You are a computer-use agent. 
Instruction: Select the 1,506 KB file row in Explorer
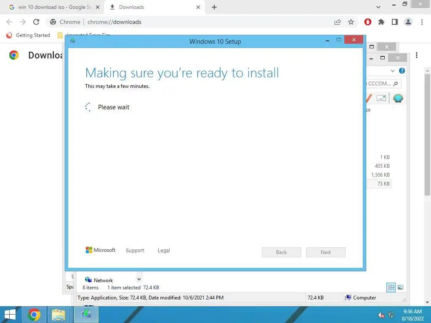[379, 175]
